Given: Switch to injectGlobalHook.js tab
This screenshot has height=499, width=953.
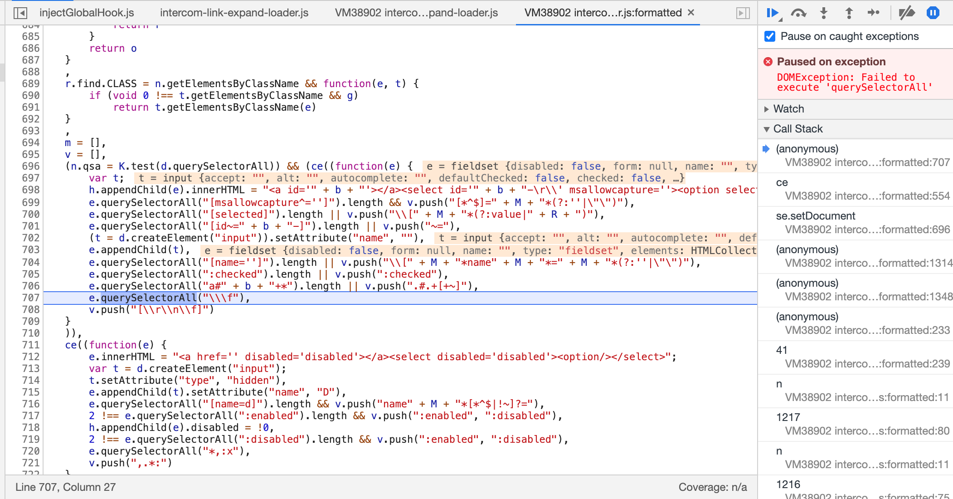Looking at the screenshot, I should click(x=86, y=13).
